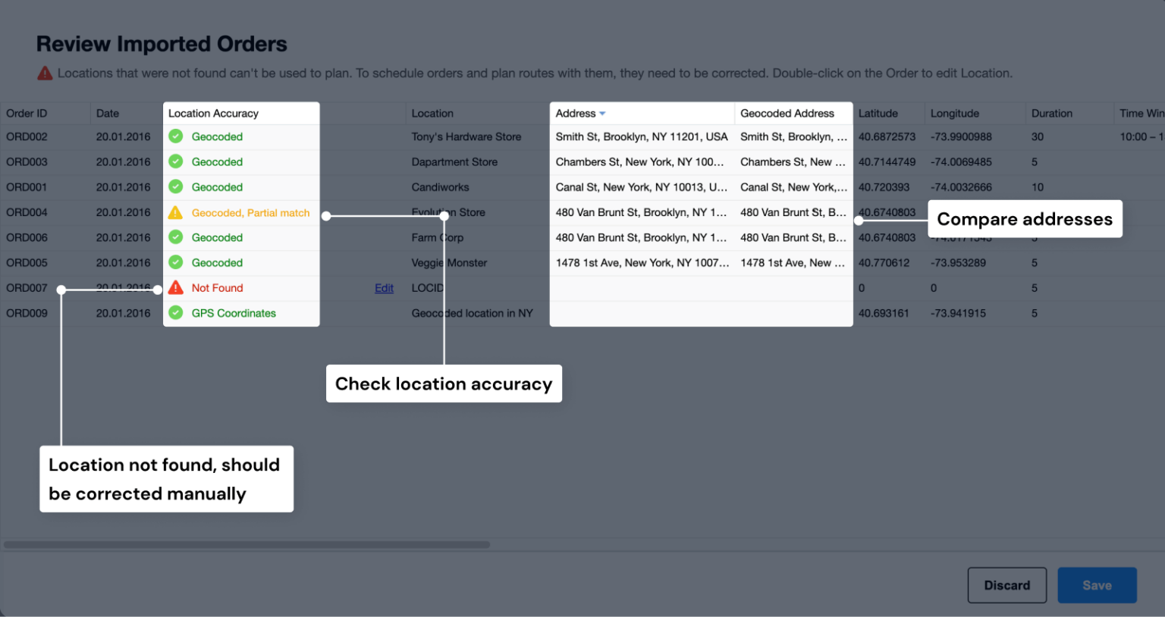Screen dimensions: 1165x617
Task: Click the green checkmark icon for ORD001
Action: pos(176,186)
